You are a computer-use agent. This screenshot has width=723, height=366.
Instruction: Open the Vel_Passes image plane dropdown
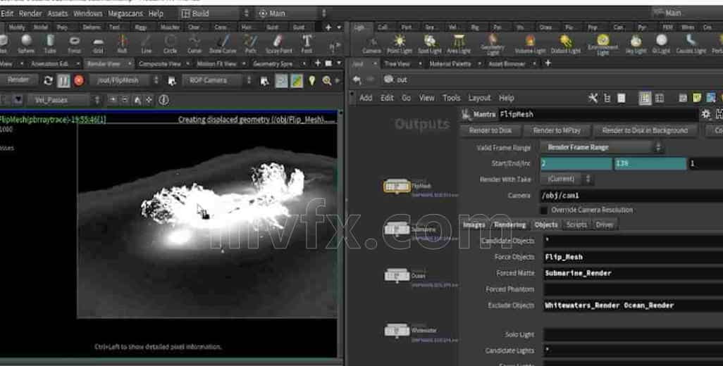[x=64, y=100]
